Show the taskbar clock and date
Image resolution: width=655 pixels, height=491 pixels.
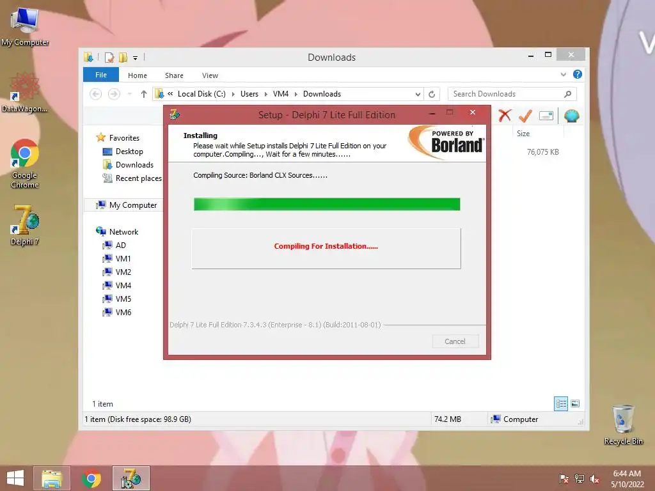pyautogui.click(x=627, y=478)
